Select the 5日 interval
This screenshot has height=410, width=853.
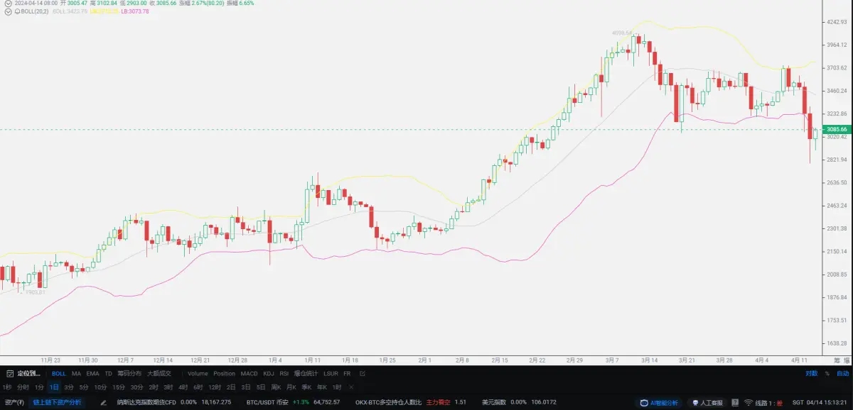click(x=261, y=387)
